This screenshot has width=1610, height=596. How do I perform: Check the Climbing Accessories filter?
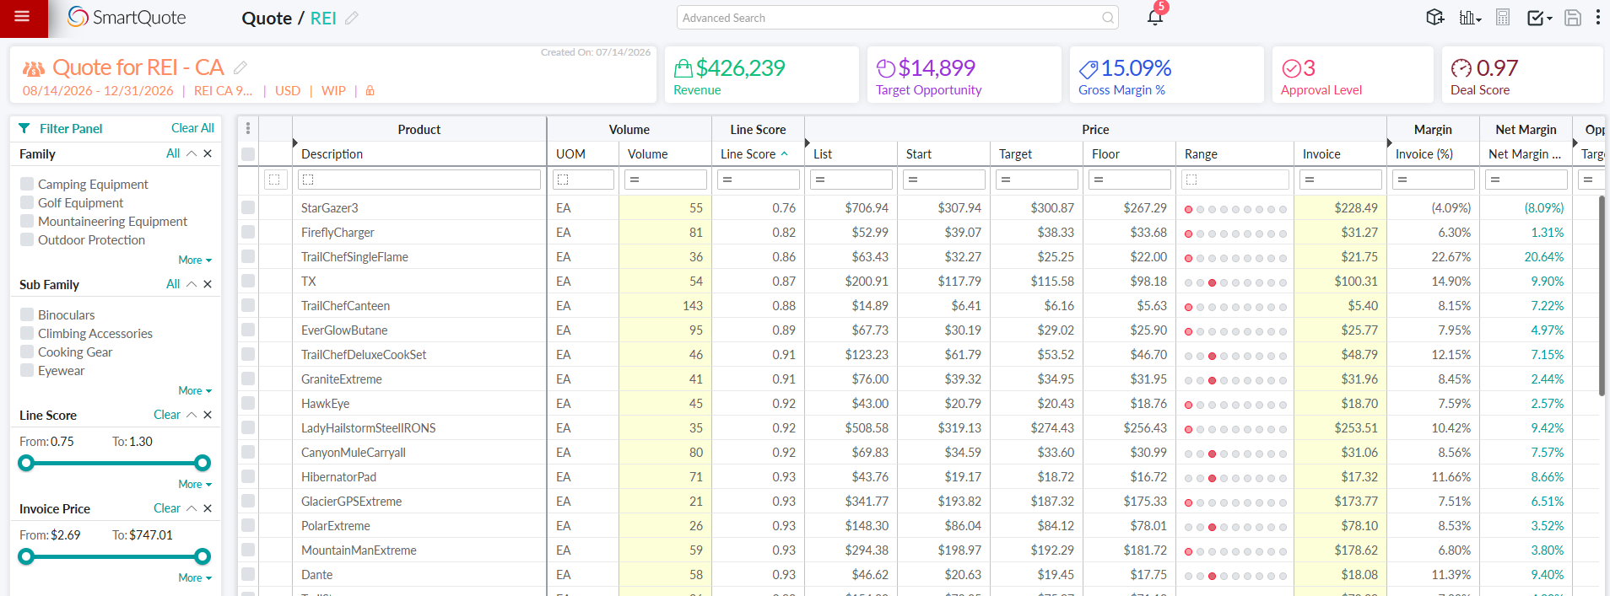[27, 333]
